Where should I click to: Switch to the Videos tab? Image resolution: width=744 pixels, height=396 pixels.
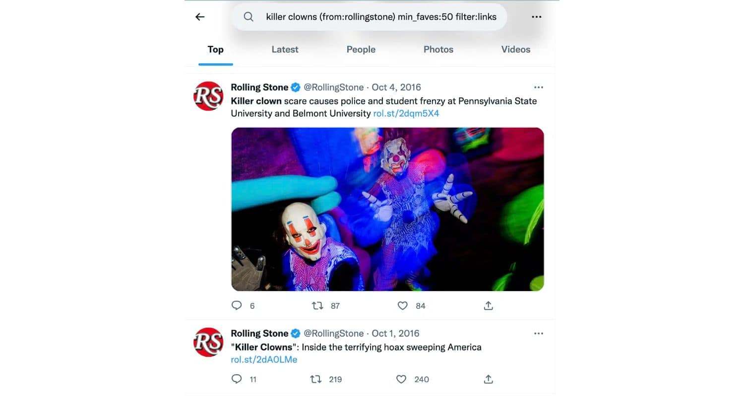pos(516,49)
